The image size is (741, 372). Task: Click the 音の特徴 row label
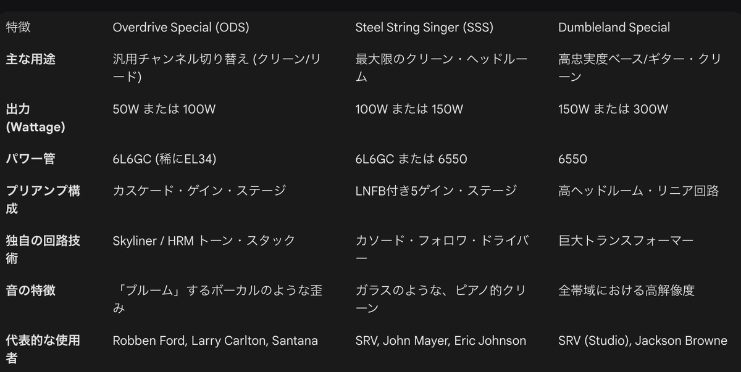click(x=31, y=290)
